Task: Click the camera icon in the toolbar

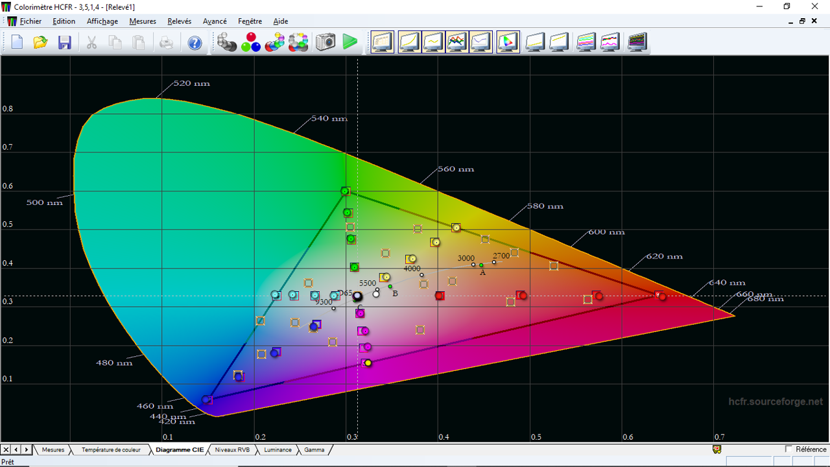Action: pyautogui.click(x=325, y=43)
